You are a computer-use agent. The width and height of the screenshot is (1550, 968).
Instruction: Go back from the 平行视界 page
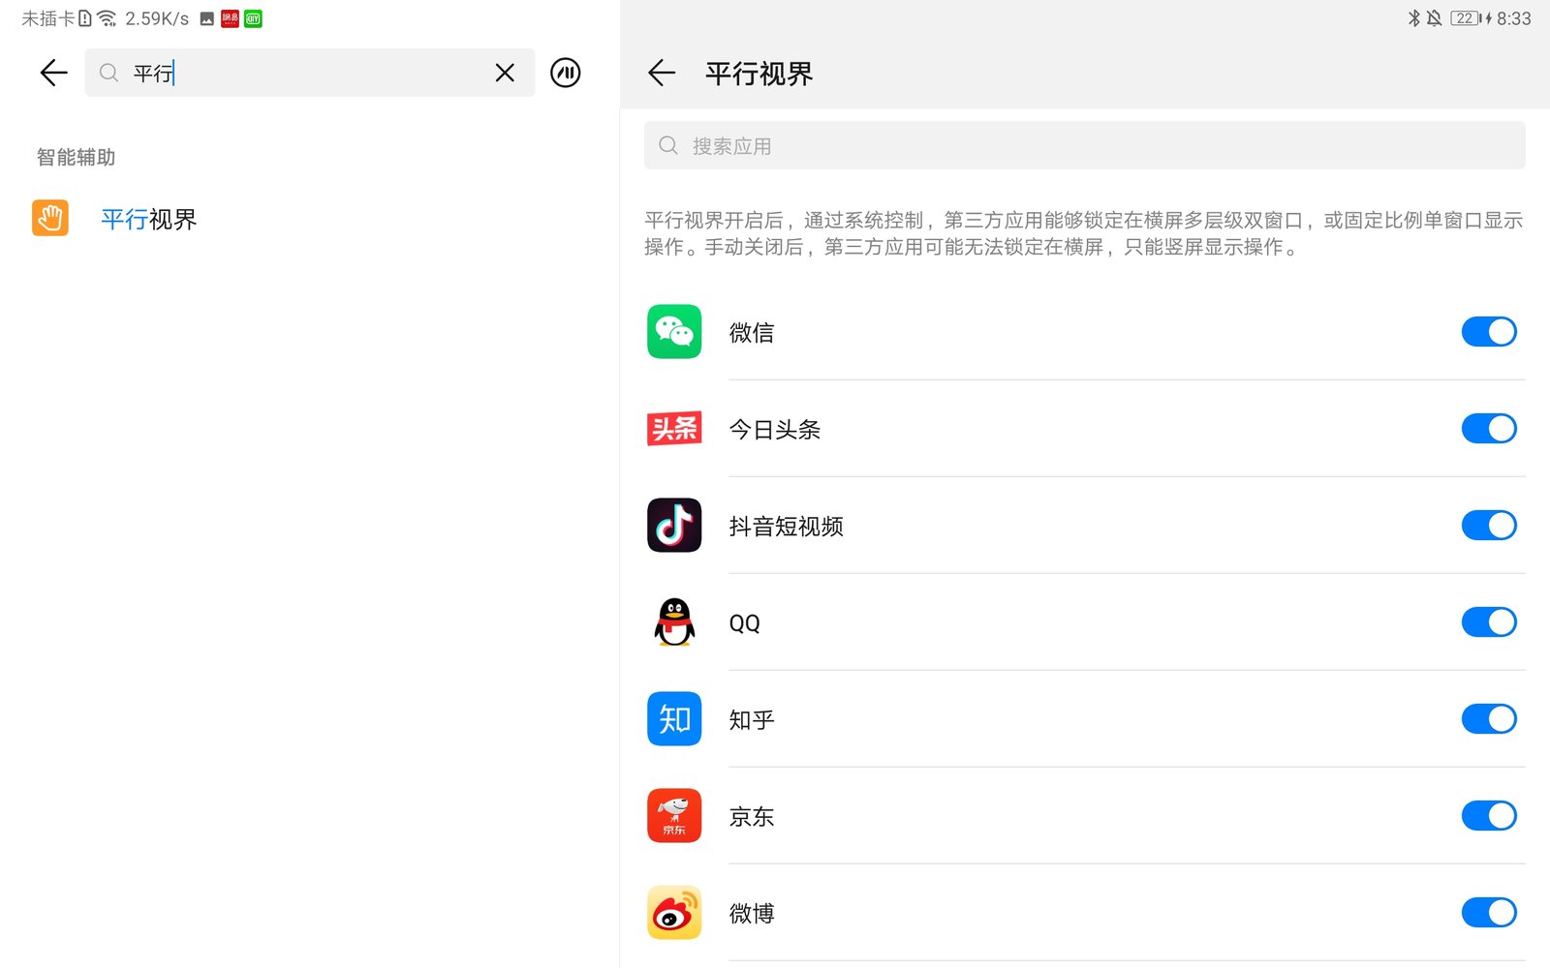click(x=662, y=73)
